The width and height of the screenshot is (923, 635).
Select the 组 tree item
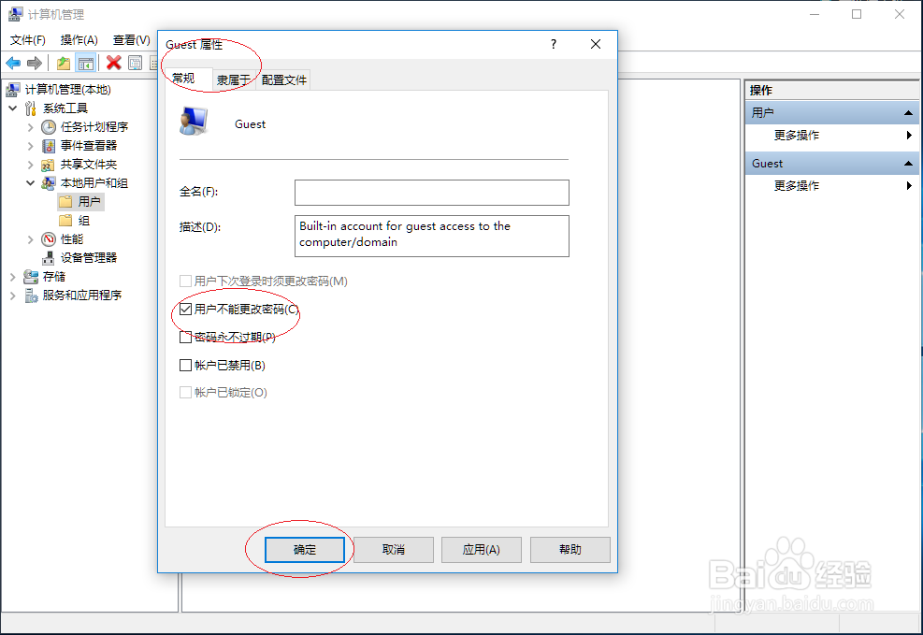(83, 221)
